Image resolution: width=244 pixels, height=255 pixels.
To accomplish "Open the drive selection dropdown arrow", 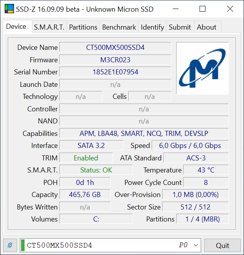I will [x=196, y=245].
